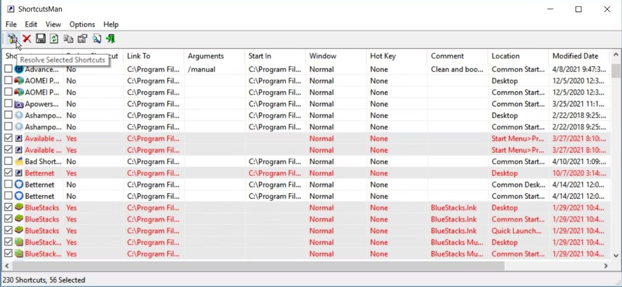The height and width of the screenshot is (287, 622).
Task: Click the Quick Launch... location cell
Action: 517,231
